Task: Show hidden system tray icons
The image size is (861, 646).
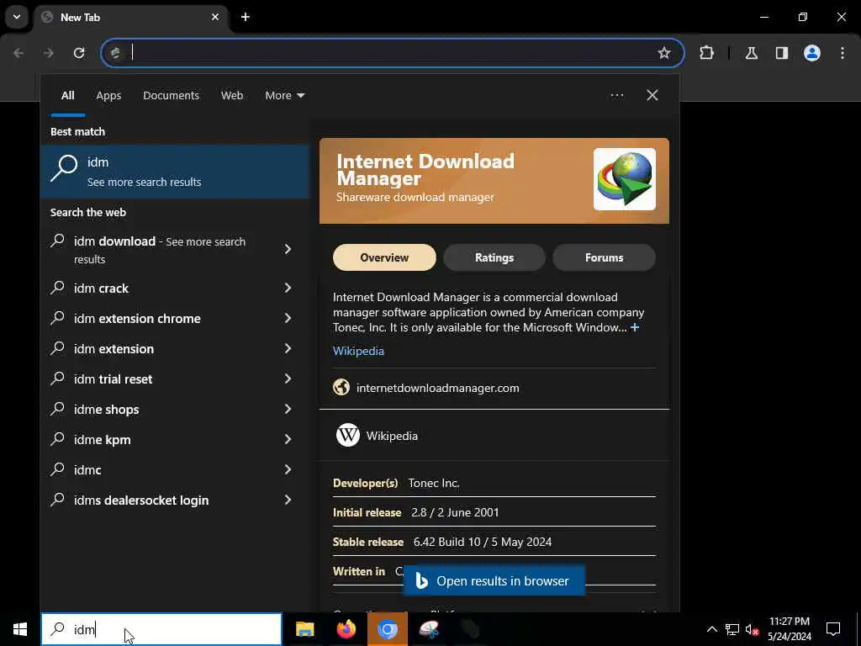Action: (711, 629)
